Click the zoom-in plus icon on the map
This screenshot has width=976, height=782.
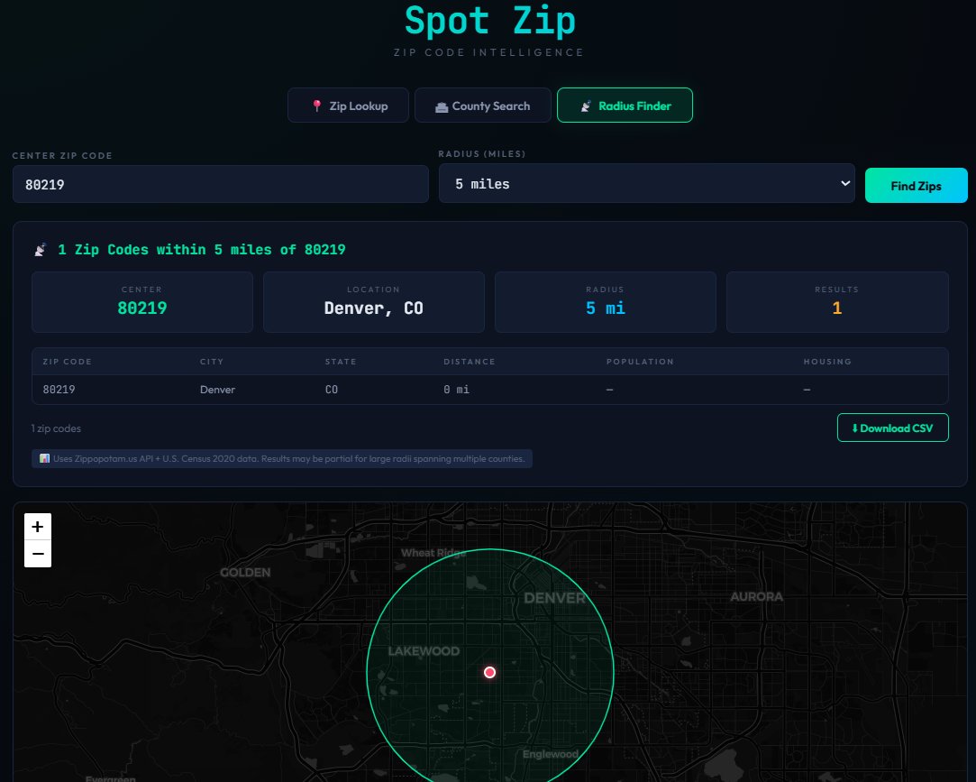point(37,526)
